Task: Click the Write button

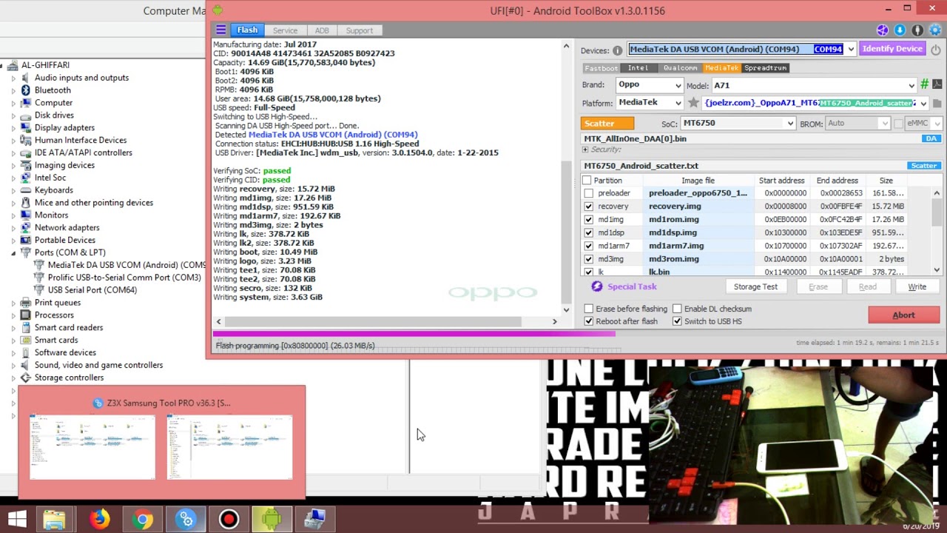Action: (917, 286)
